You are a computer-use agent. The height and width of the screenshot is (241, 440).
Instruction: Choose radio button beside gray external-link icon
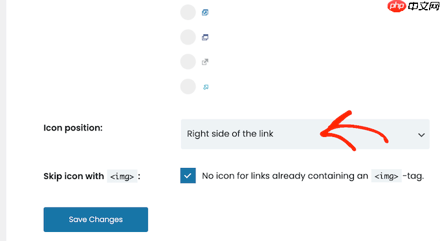coord(188,61)
